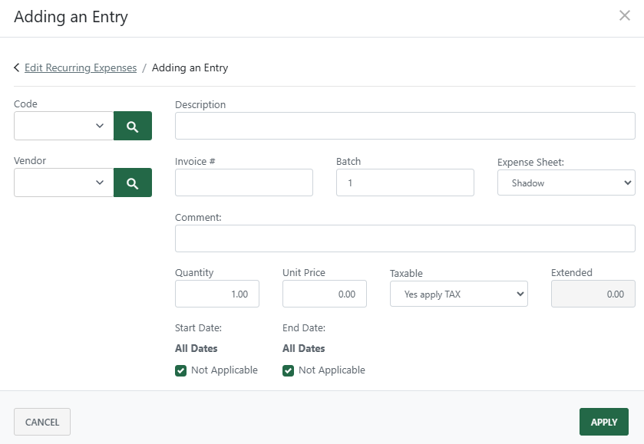Uncheck Not Applicable under End Date
The width and height of the screenshot is (644, 444).
(287, 370)
